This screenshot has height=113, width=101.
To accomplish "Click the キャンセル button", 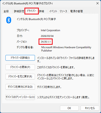I will [90, 108].
